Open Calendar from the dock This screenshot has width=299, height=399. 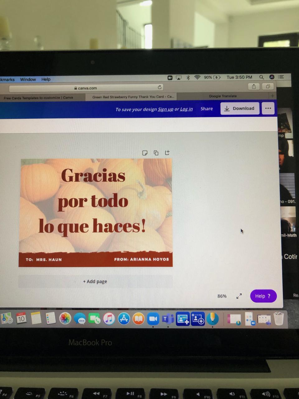coord(21,318)
